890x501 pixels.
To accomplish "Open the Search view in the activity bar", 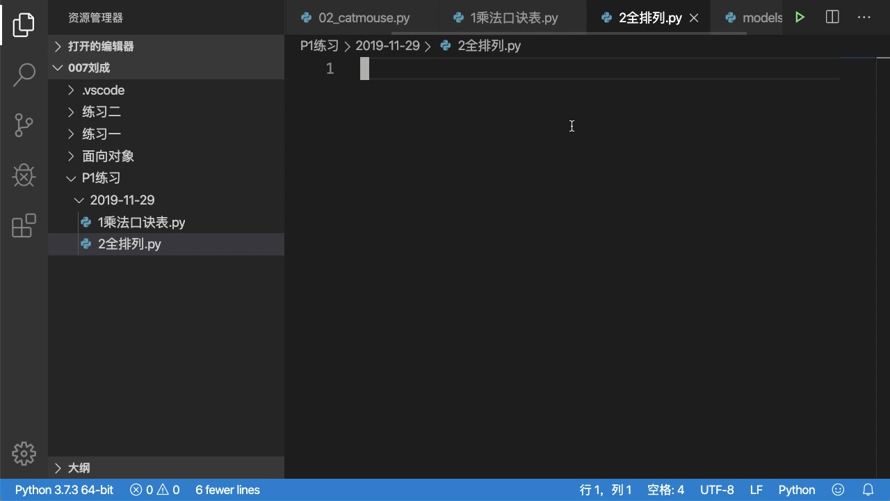I will 24,74.
